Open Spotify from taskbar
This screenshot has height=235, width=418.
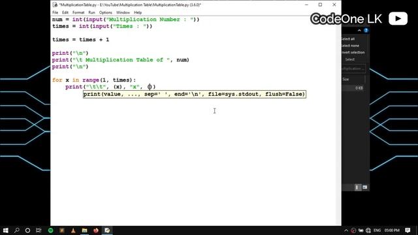51,230
